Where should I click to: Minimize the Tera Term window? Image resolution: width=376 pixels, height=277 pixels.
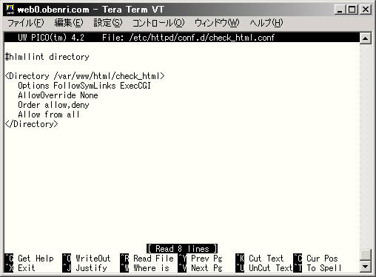click(340, 10)
